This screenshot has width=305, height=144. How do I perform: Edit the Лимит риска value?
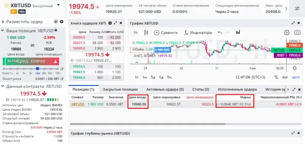coord(62,79)
